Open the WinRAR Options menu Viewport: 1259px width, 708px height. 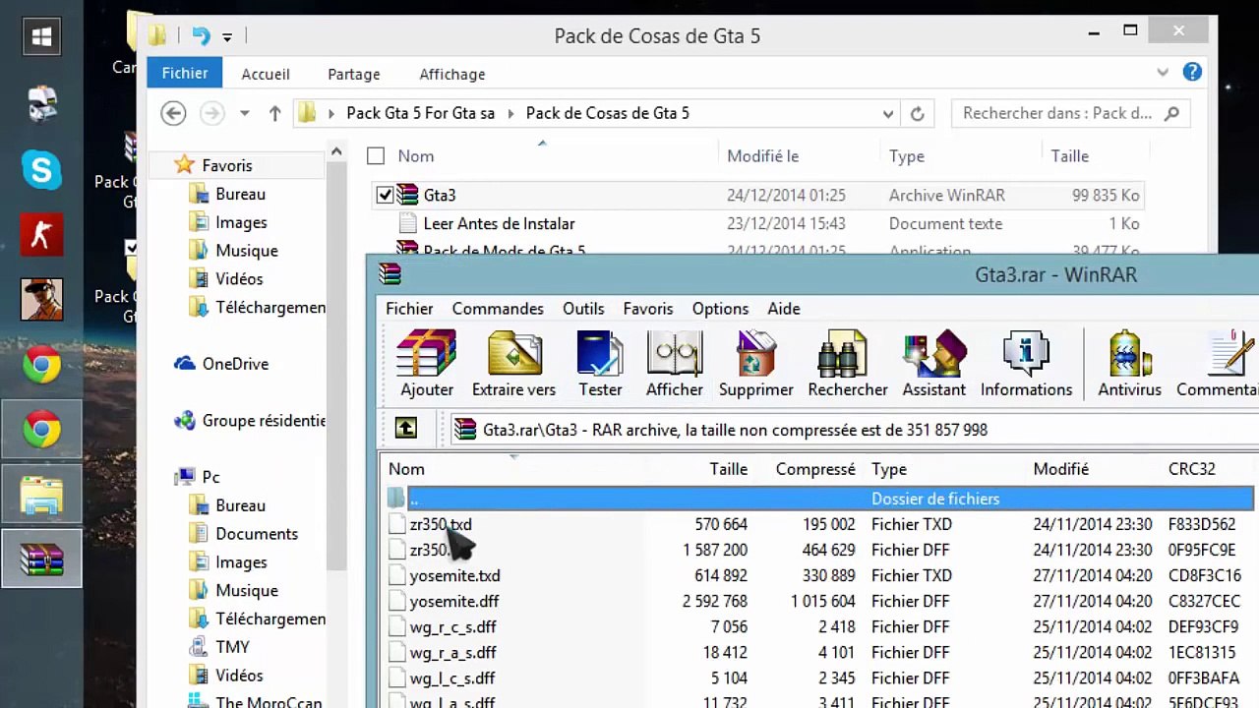click(x=720, y=308)
